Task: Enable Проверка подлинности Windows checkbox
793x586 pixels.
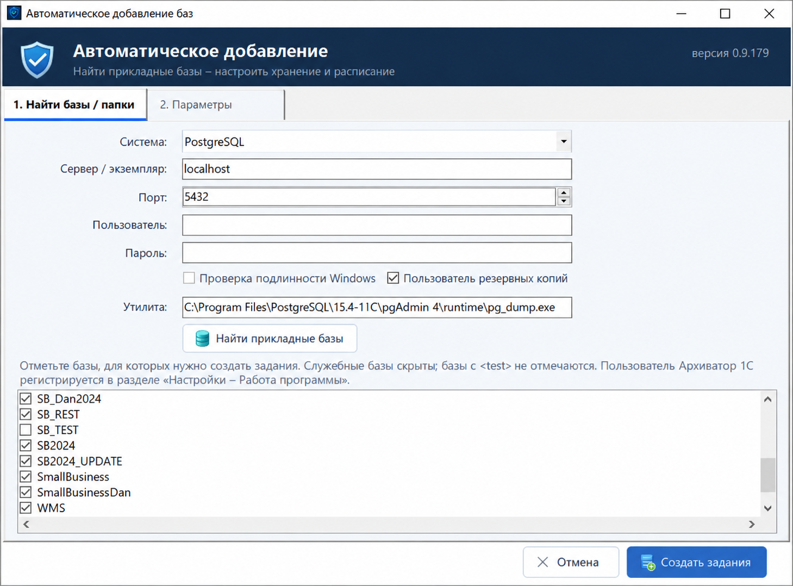Action: 189,278
